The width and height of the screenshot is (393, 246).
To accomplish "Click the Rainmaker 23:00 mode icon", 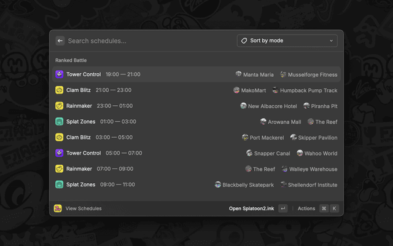I will [59, 106].
